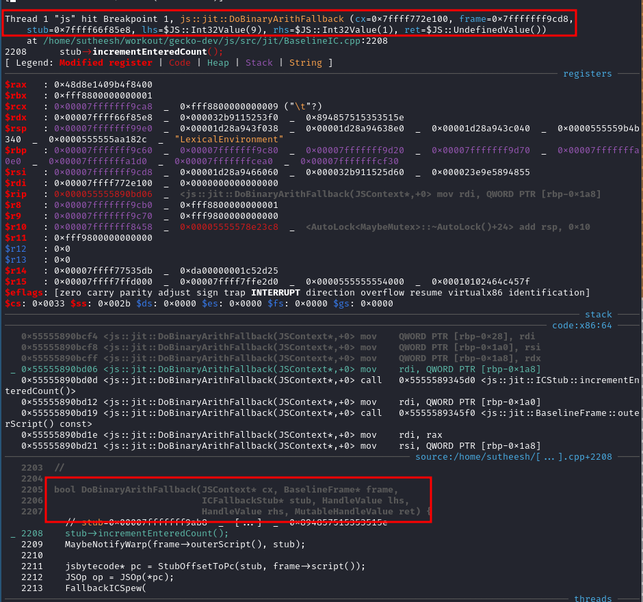The height and width of the screenshot is (602, 643).
Task: Click the $eflags INTERRUPT flag
Action: click(275, 292)
